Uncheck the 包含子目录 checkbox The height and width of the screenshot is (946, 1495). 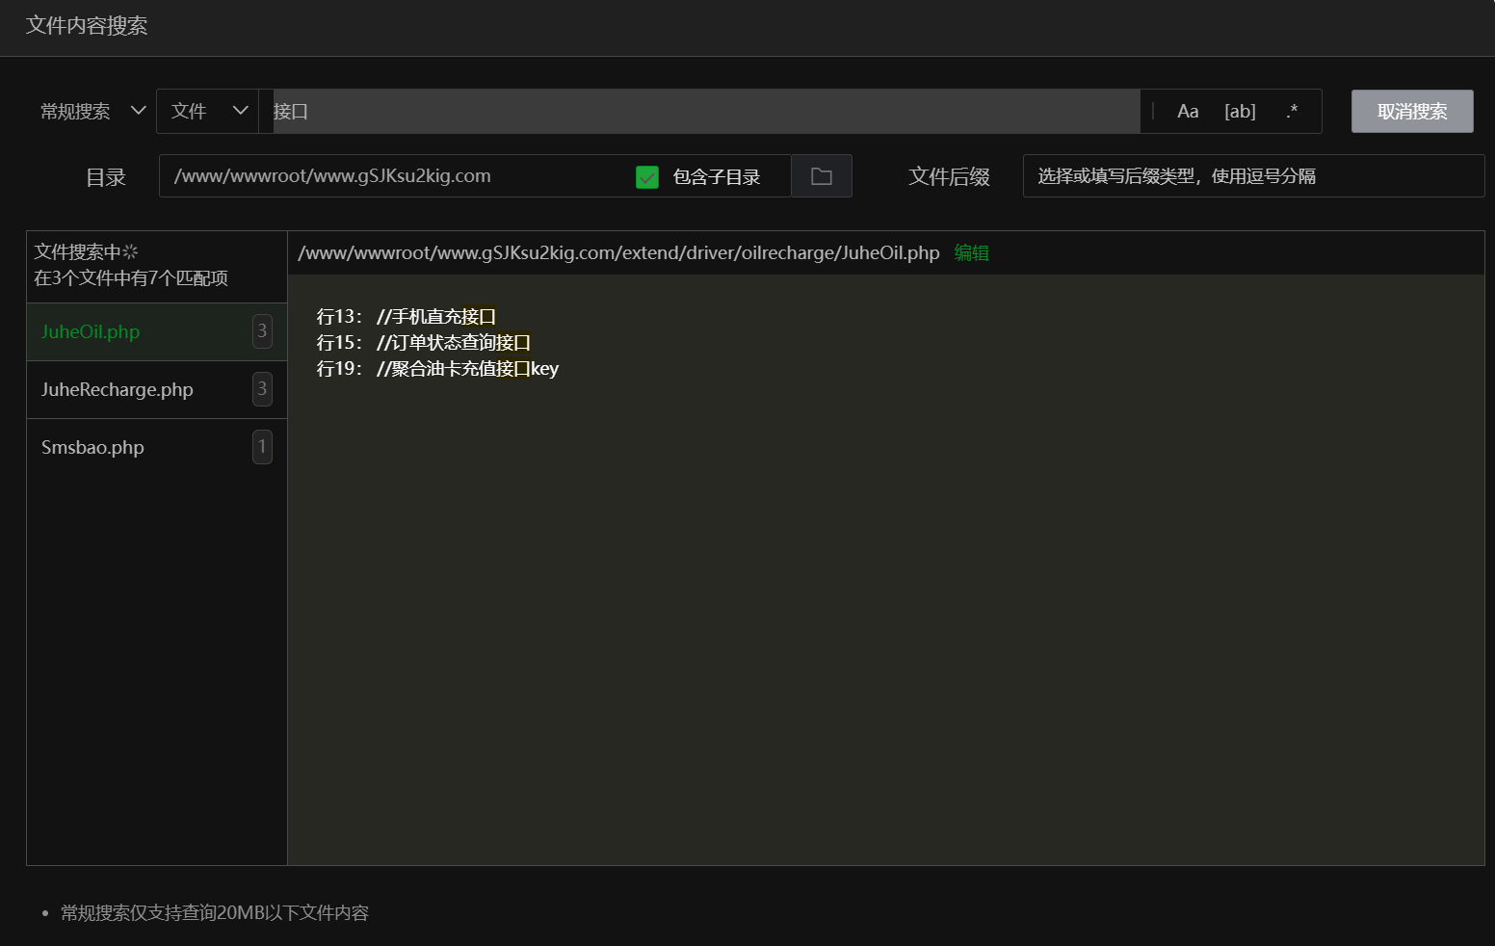point(647,177)
